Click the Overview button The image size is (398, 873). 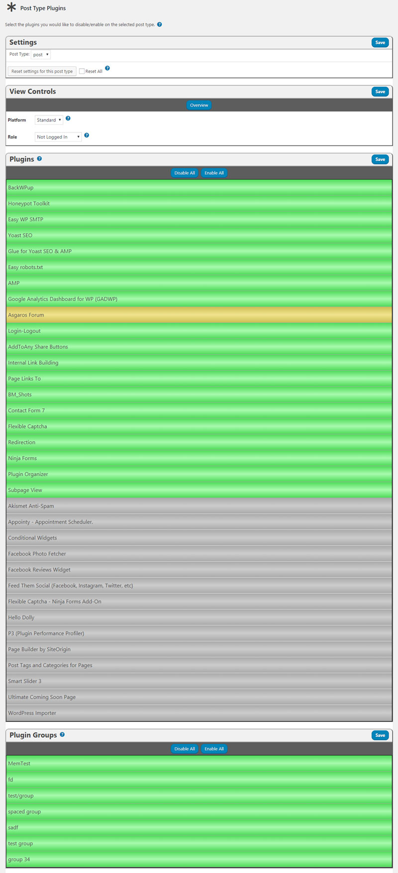coord(199,105)
